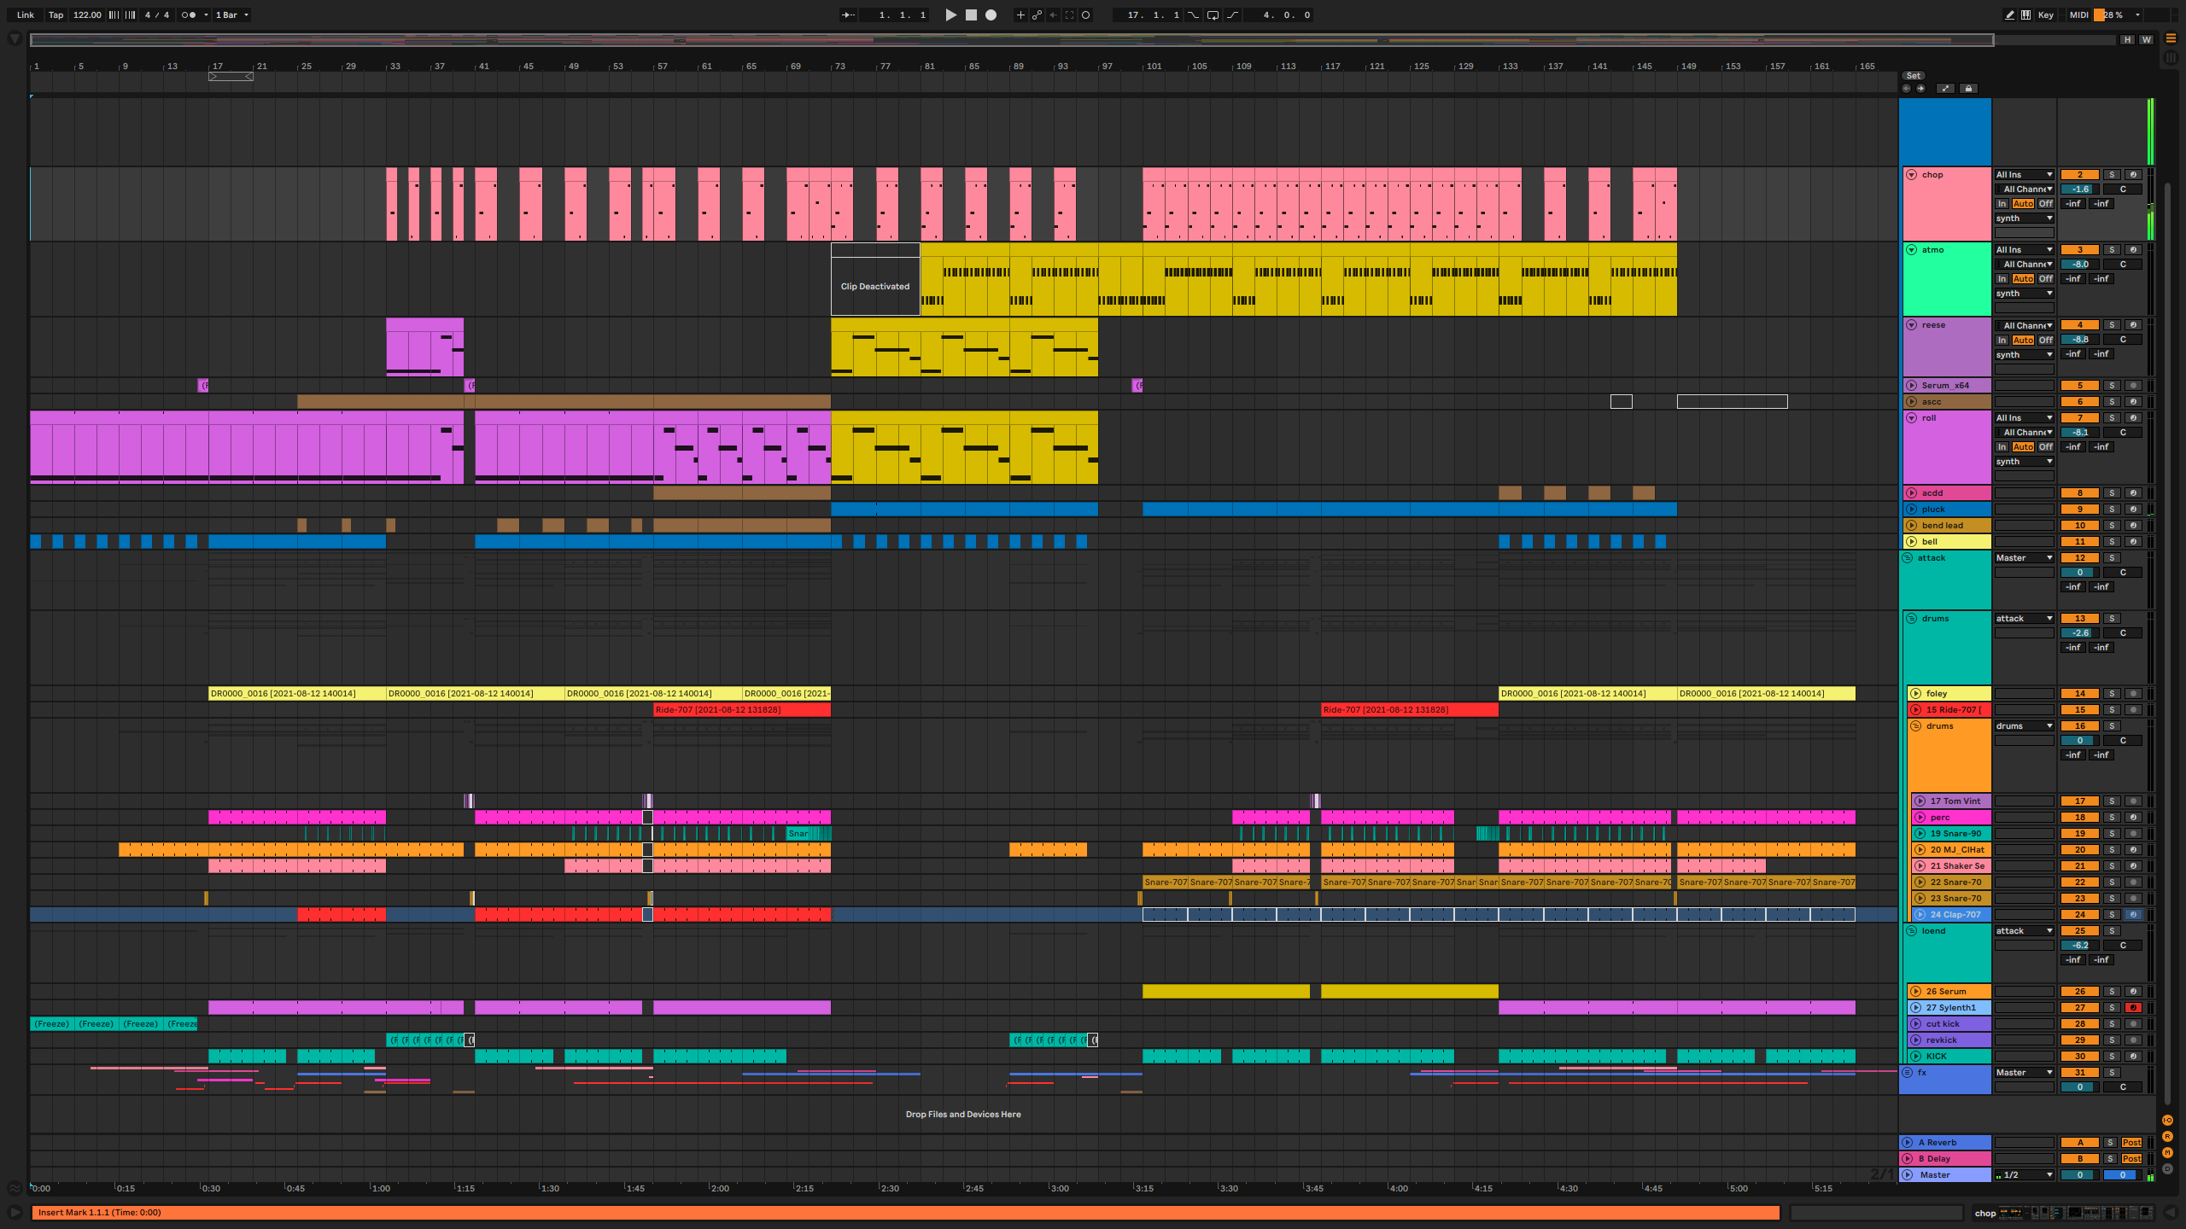Screen dimensions: 2186x1229
Task: Open the chop track All Ins dropdown
Action: click(x=2024, y=175)
